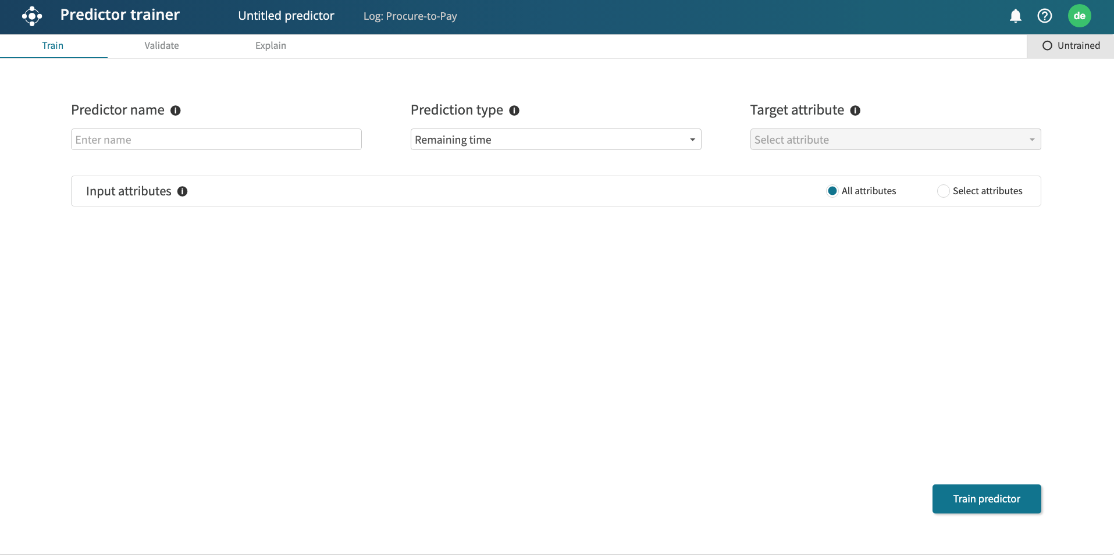Viewport: 1114px width, 560px height.
Task: Switch to the Validate tab
Action: point(162,45)
